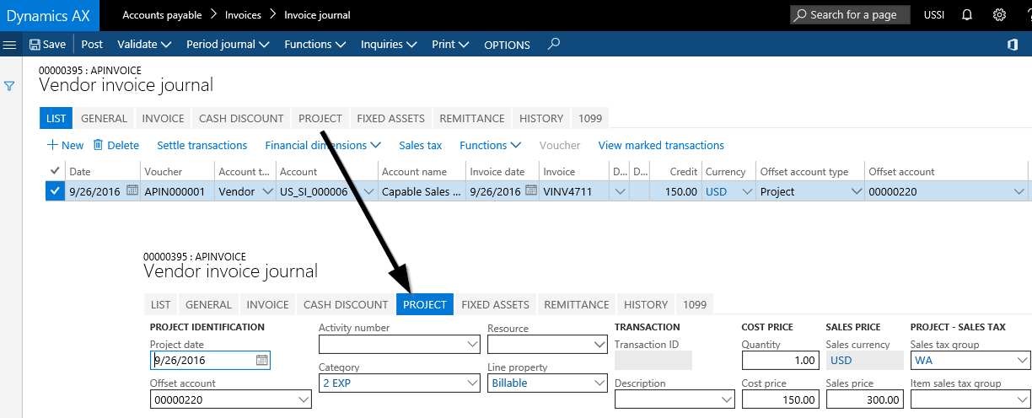The width and height of the screenshot is (1032, 418).
Task: Open the calendar picker for Project date
Action: 262,360
